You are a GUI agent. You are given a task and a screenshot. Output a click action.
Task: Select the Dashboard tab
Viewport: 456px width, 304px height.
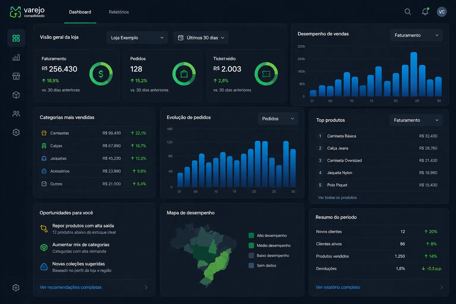tap(80, 12)
